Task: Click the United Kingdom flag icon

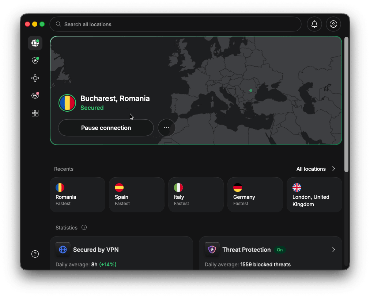Action: coord(297,188)
